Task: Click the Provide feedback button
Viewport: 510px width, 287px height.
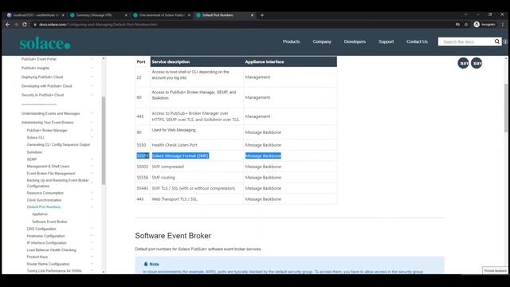Action: (495, 271)
